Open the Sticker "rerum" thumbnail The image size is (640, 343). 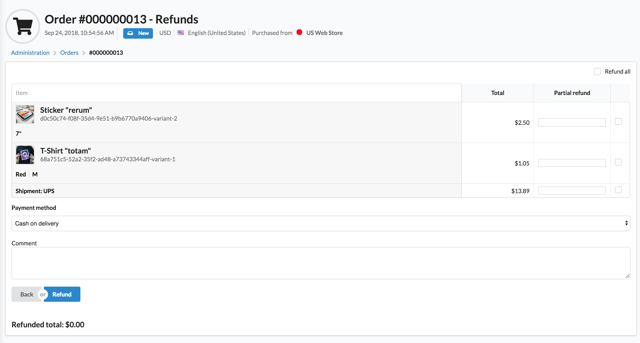(25, 114)
